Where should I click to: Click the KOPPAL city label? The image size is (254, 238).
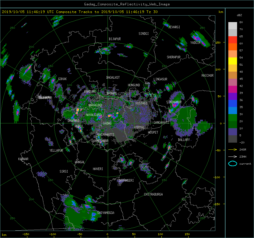(x=139, y=127)
